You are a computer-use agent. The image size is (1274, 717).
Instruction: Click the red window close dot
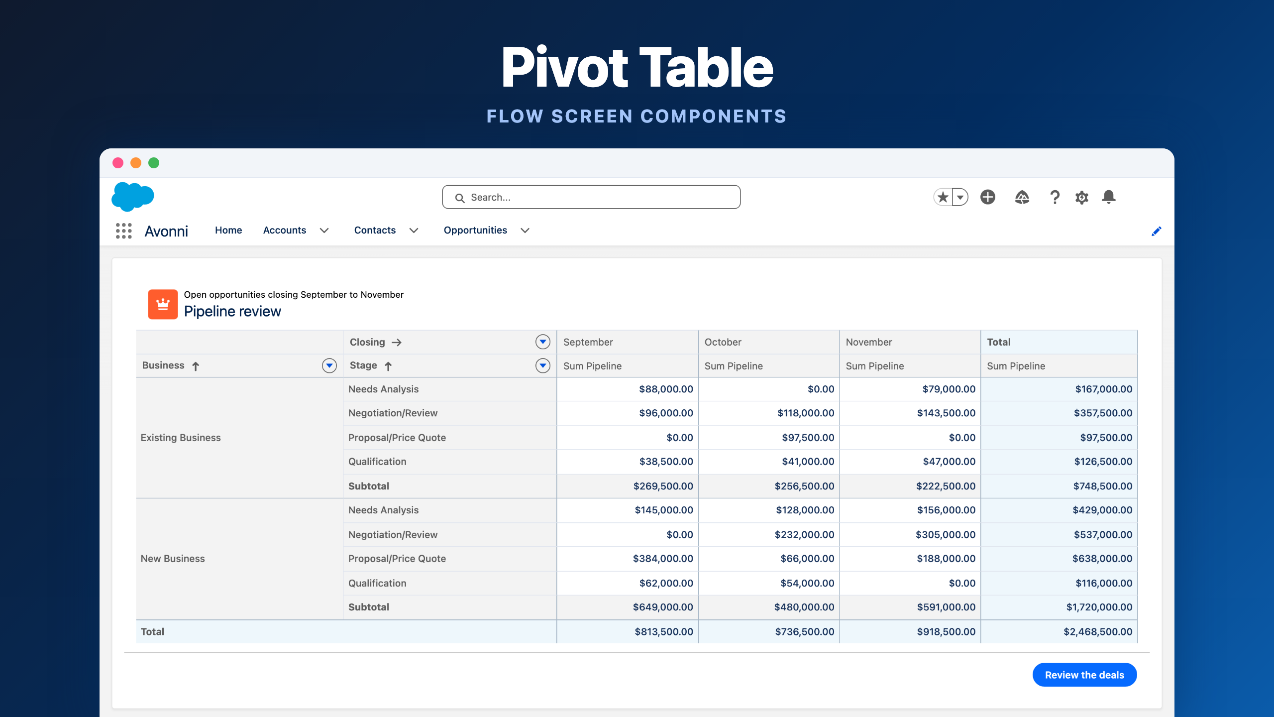(118, 163)
